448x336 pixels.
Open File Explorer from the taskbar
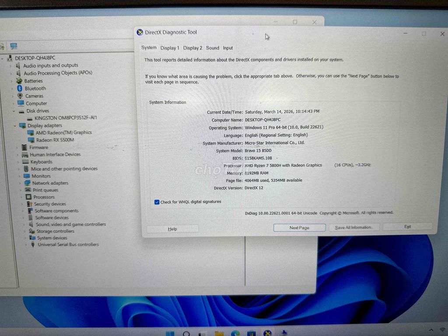tap(219, 333)
